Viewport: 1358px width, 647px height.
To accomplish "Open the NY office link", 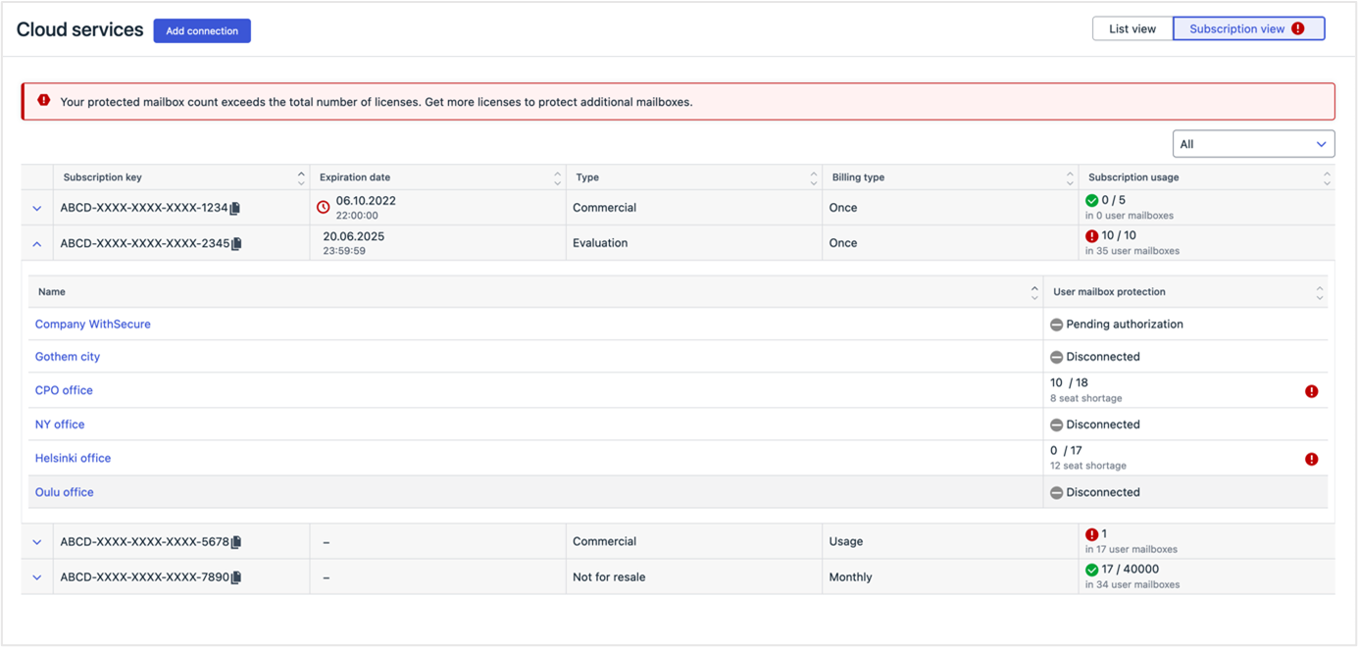I will (60, 424).
